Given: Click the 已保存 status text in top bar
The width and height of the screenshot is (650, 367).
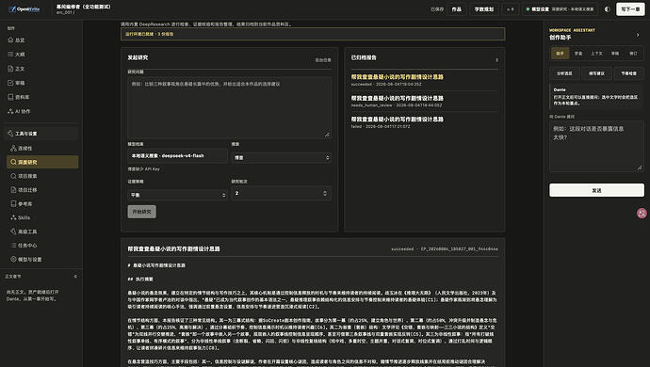Looking at the screenshot, I should tap(437, 9).
